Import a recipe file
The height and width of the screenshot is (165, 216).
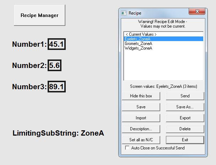pyautogui.click(x=141, y=118)
